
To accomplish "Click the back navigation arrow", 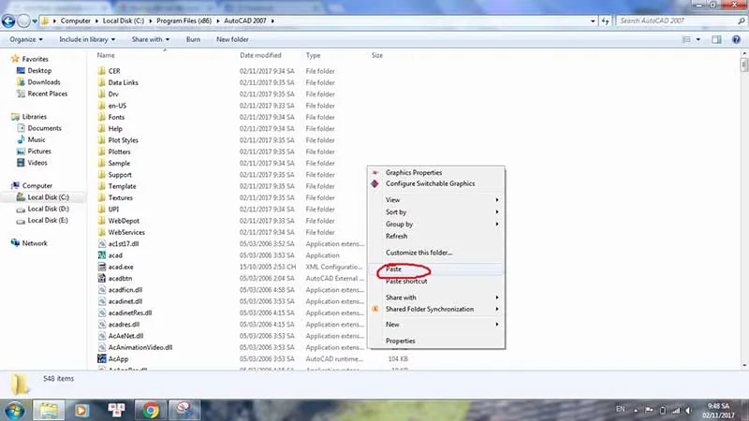I will pyautogui.click(x=11, y=20).
